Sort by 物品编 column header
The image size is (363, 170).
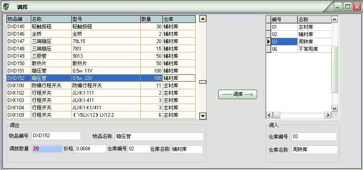point(18,19)
